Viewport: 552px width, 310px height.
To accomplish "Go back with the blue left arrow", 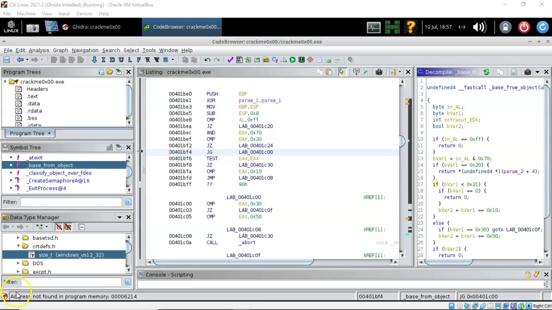I will pos(20,60).
